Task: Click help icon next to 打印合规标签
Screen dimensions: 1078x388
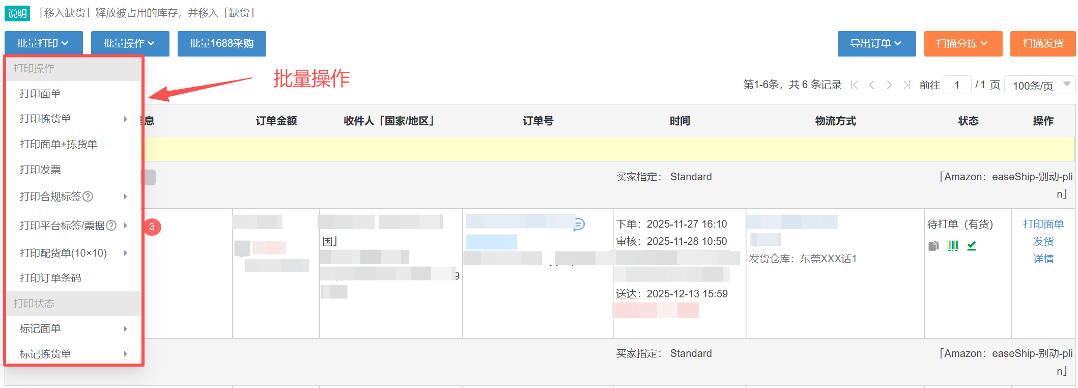Action: (x=88, y=197)
